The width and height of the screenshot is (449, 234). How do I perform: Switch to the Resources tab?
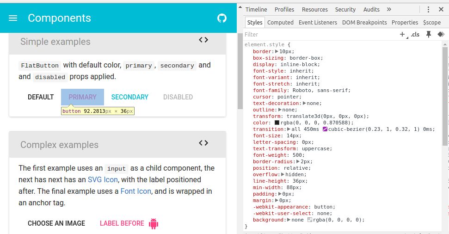(x=315, y=9)
